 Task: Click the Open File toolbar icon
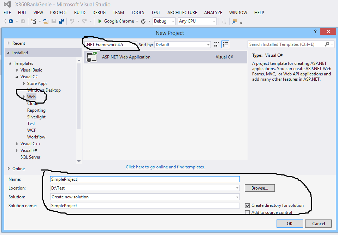tap(46, 21)
